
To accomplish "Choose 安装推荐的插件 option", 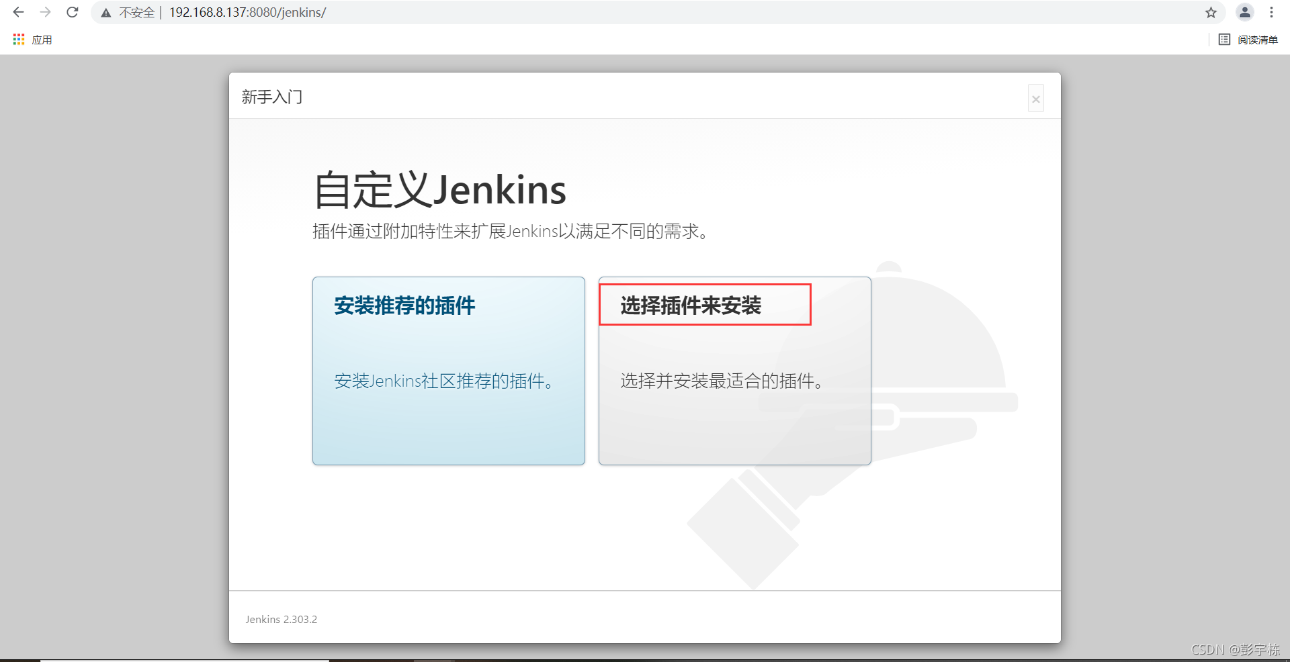I will [x=449, y=371].
